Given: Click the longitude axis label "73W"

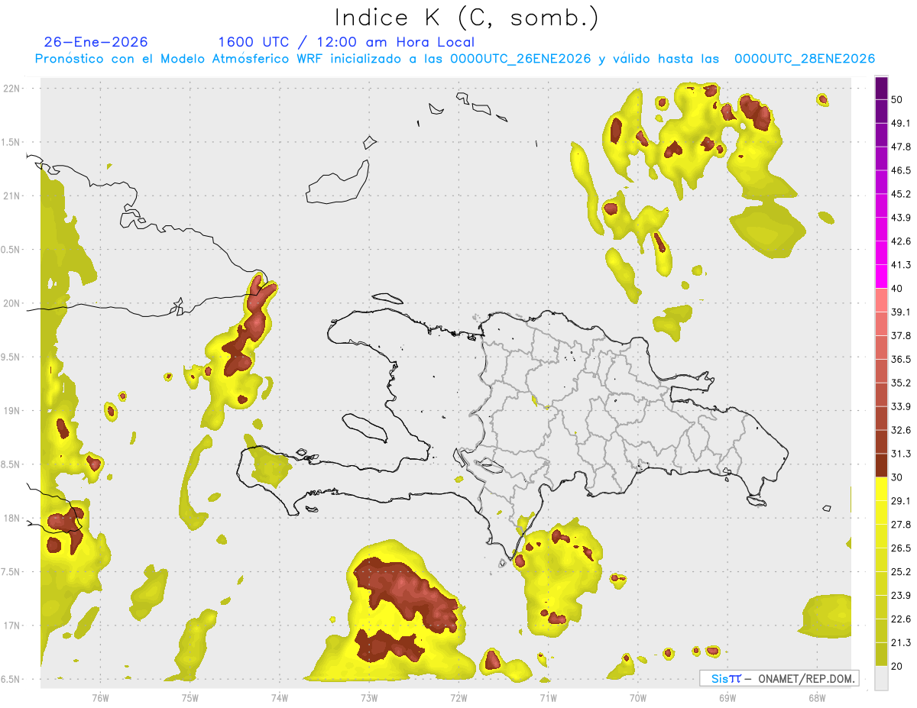Looking at the screenshot, I should point(369,698).
